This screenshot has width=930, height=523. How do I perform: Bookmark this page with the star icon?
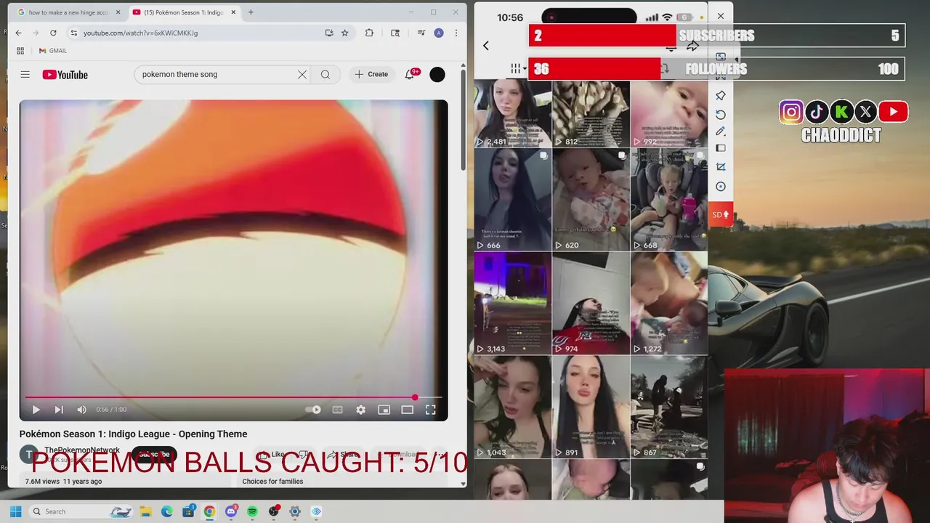tap(345, 33)
